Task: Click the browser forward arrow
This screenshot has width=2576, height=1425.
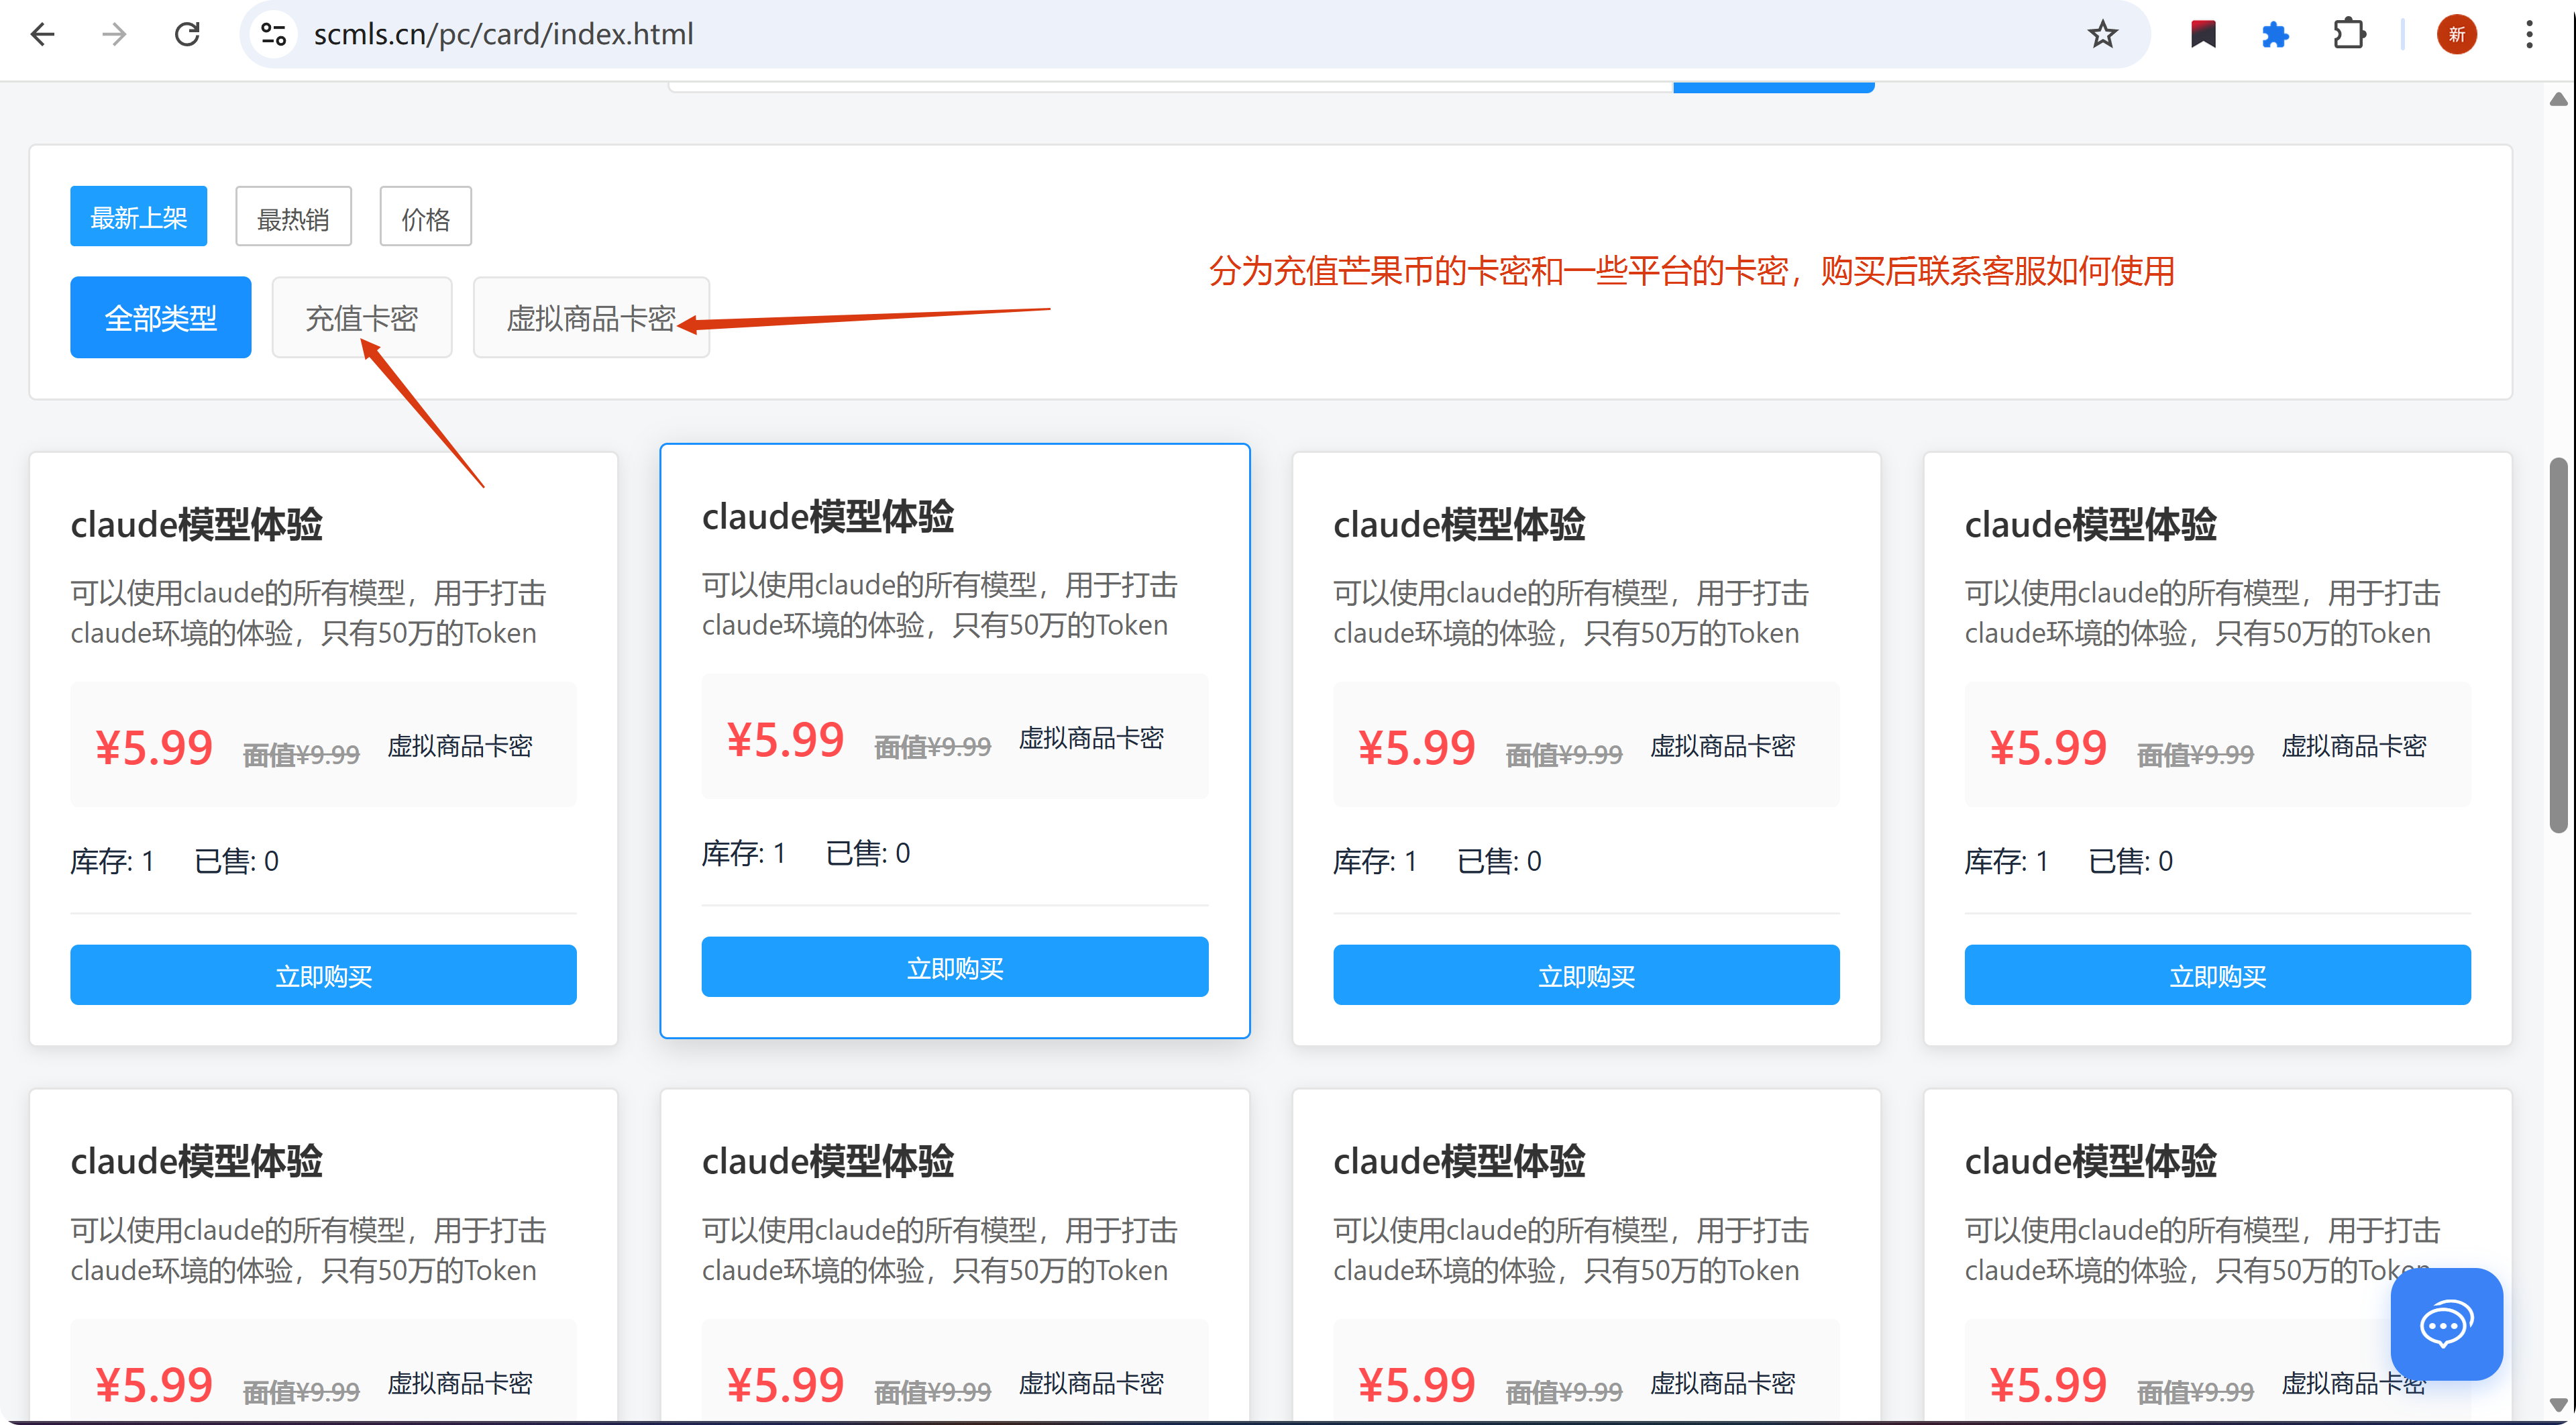Action: tap(114, 34)
